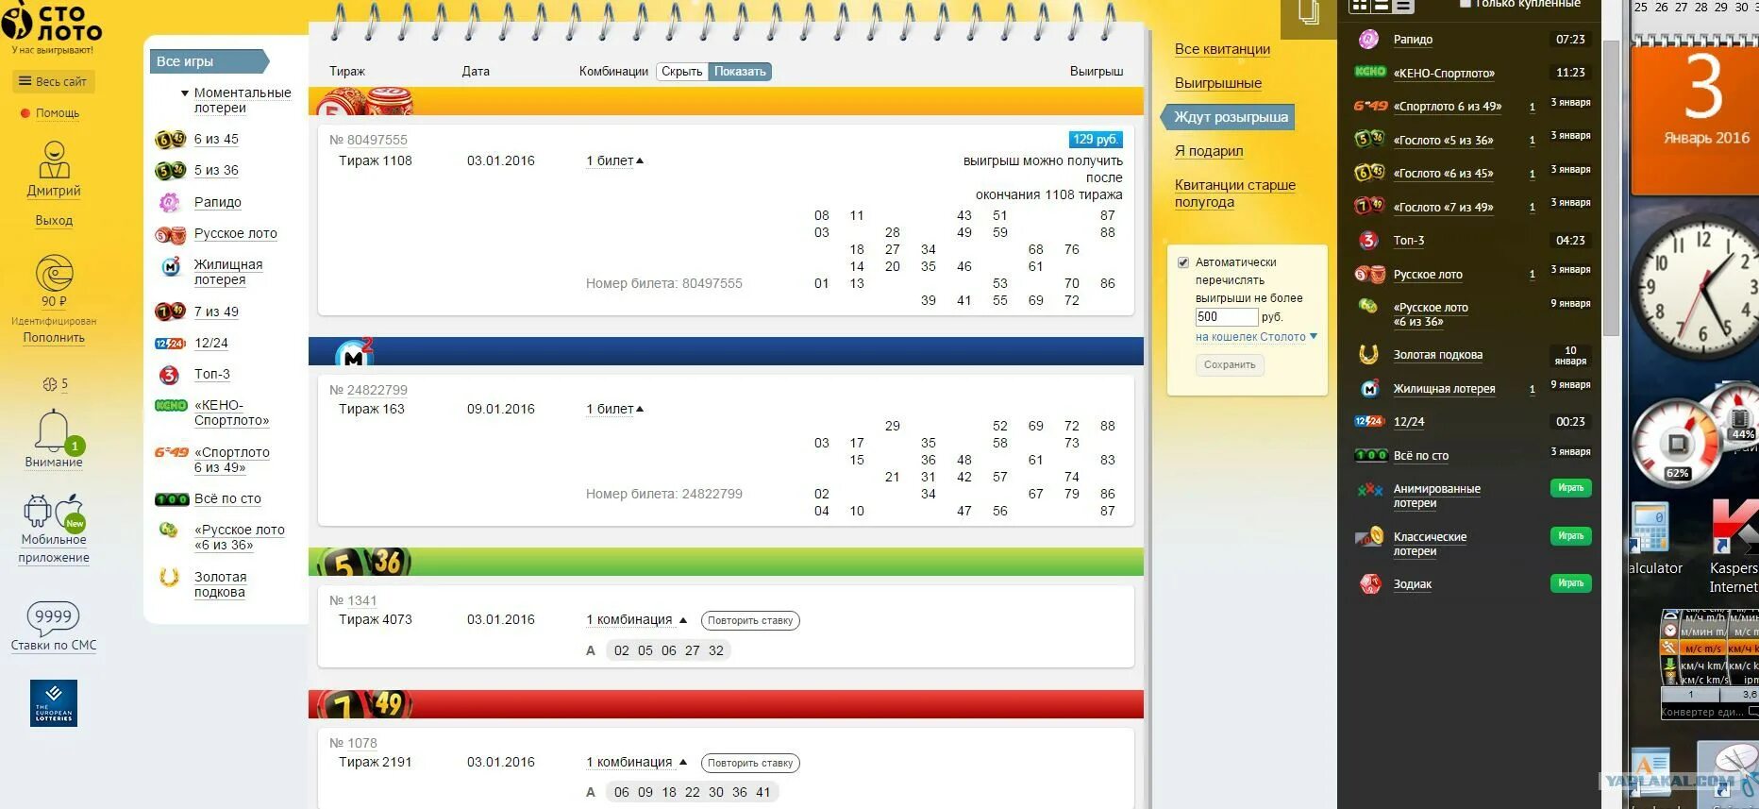Collapse 1 билет of Тираж 163

point(614,410)
